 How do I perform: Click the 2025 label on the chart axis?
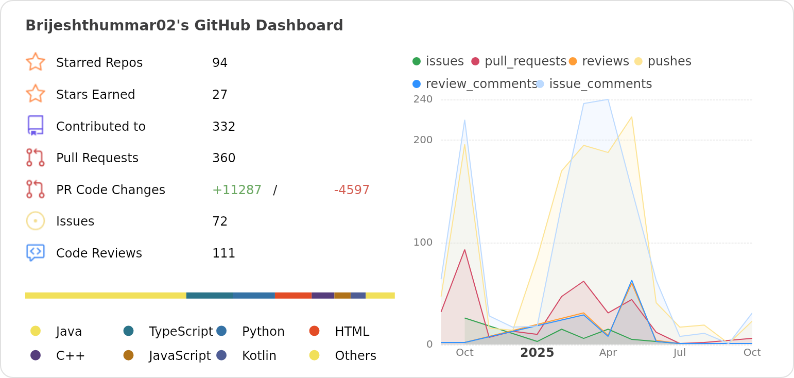click(537, 353)
